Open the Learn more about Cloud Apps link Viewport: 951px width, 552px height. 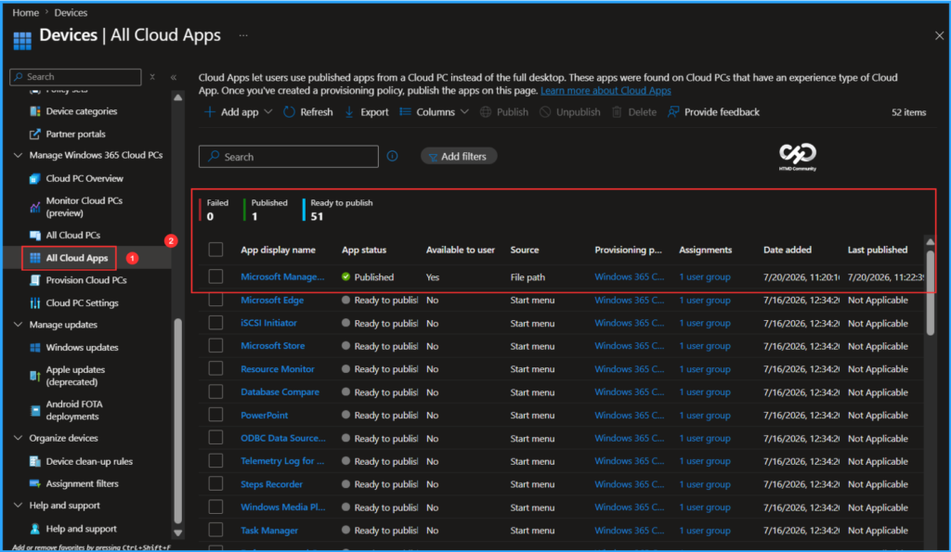coord(606,90)
